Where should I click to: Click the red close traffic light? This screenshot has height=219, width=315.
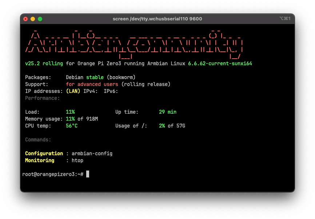25,19
